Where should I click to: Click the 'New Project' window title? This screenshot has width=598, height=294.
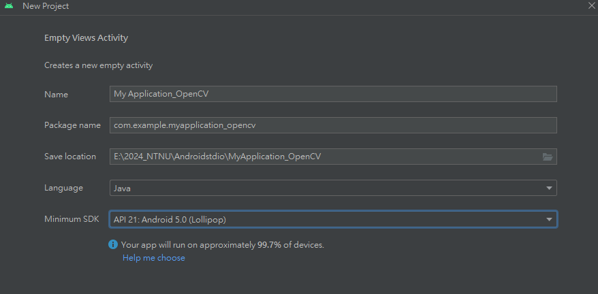[x=46, y=6]
